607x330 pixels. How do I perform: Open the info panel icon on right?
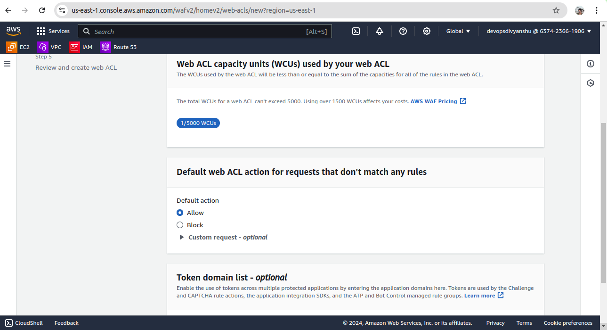[x=591, y=64]
